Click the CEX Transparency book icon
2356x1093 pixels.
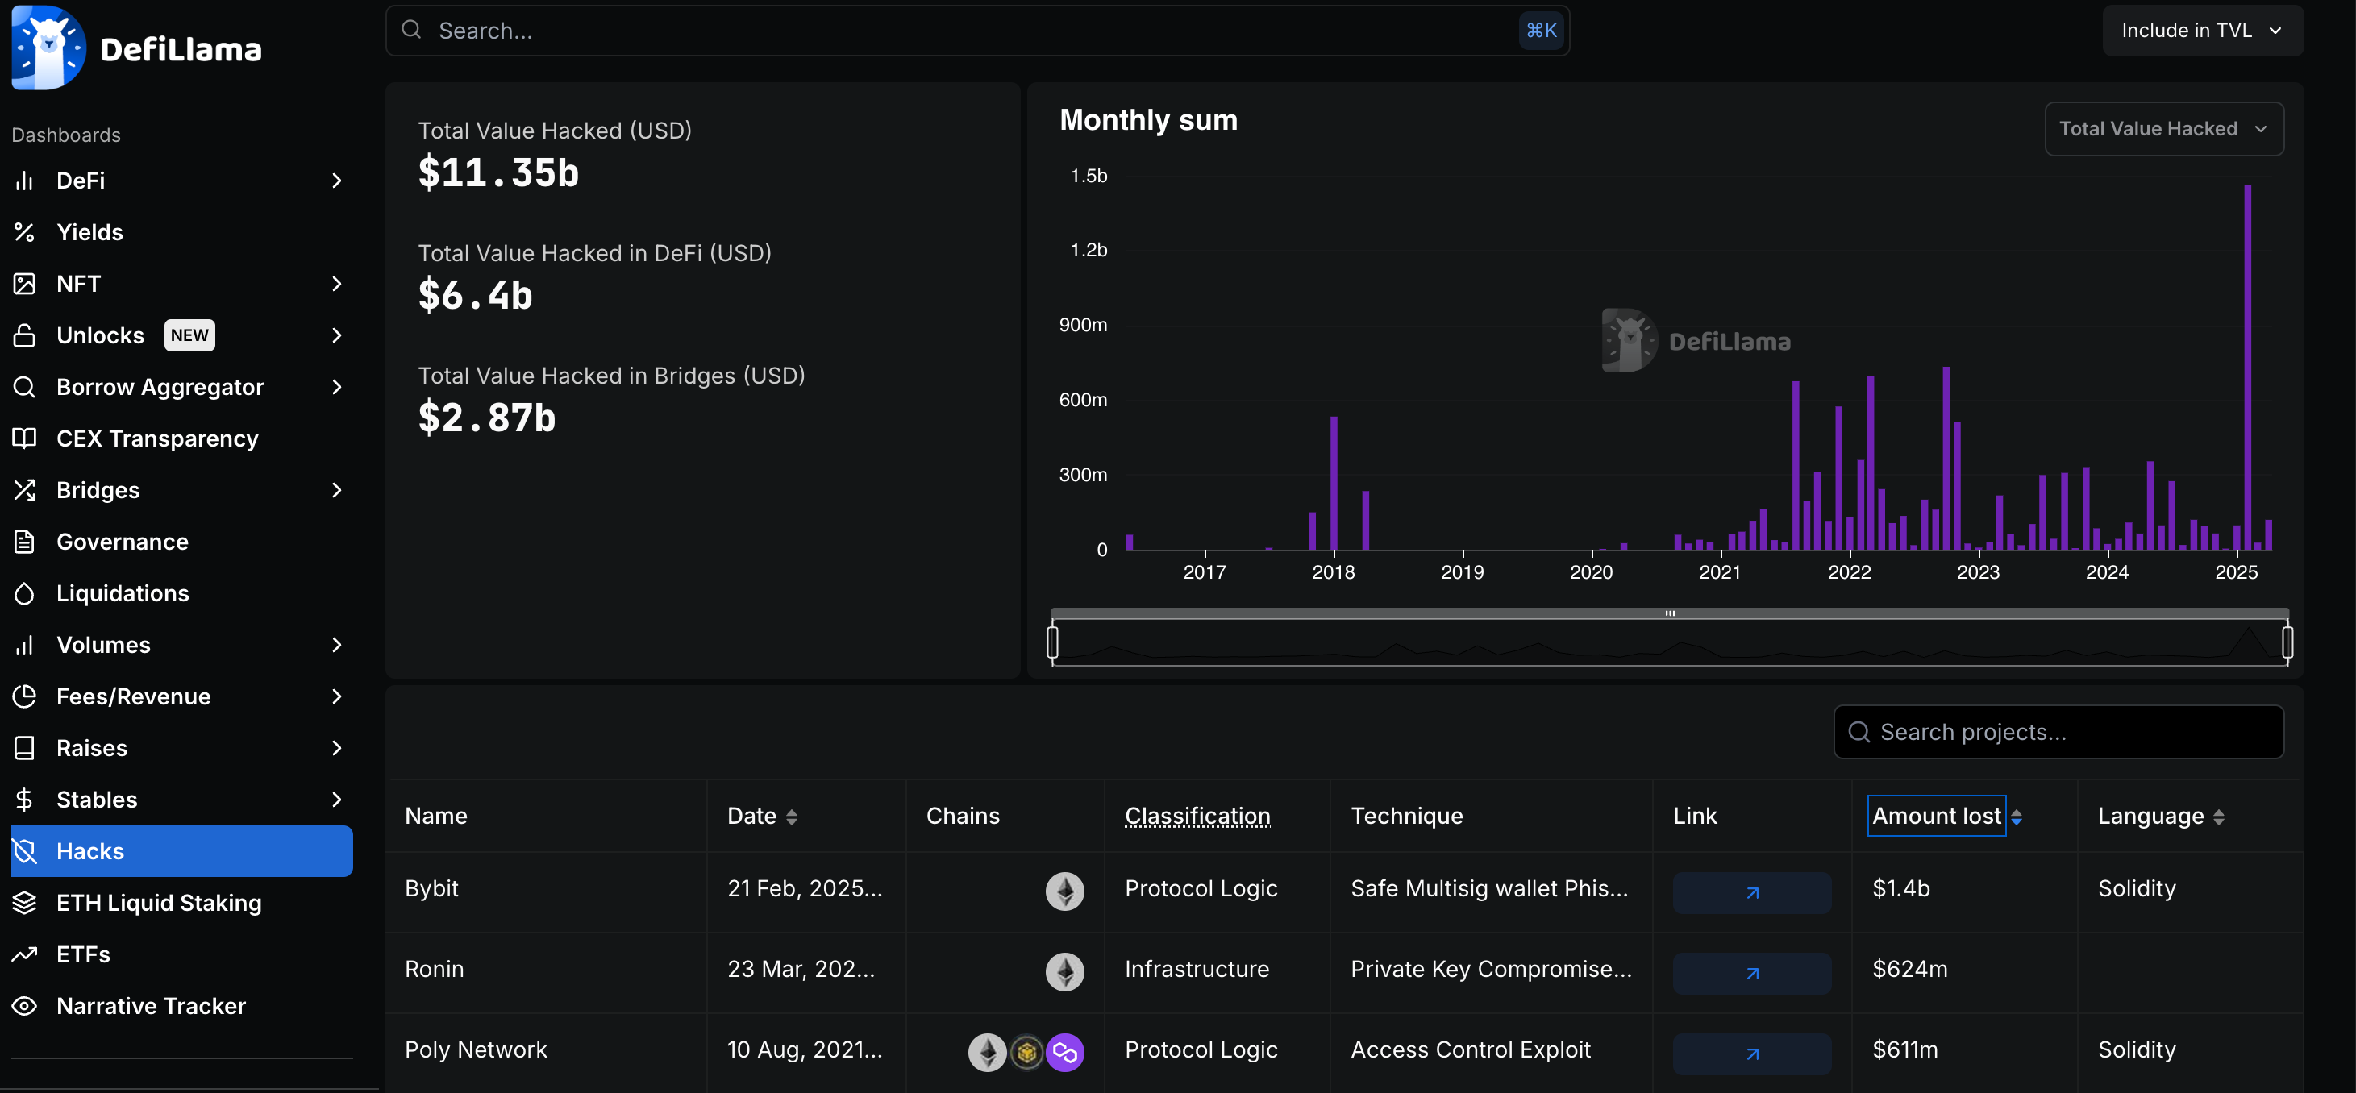point(25,438)
